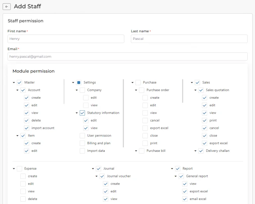This screenshot has height=204, width=255.
Task: Click the back arrow button
Action: click(x=7, y=7)
